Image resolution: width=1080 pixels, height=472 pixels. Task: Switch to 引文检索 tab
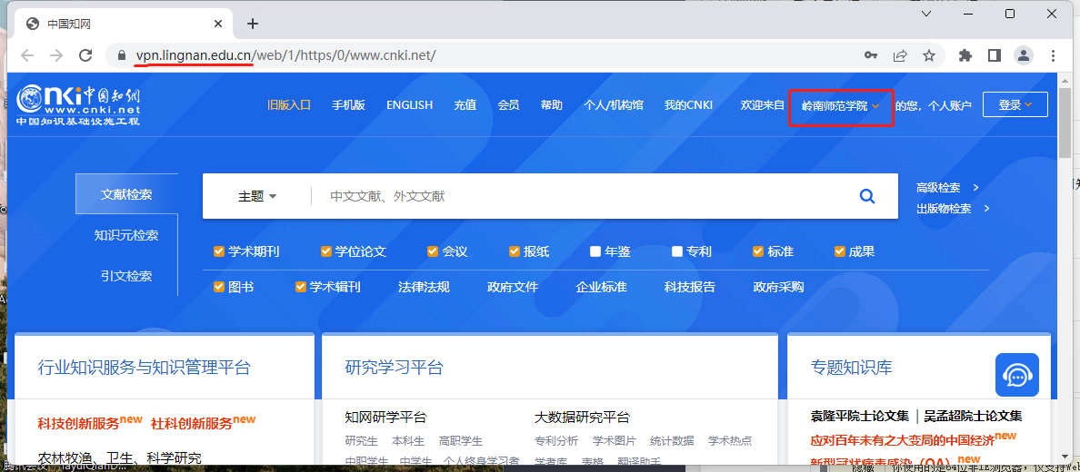pos(126,276)
